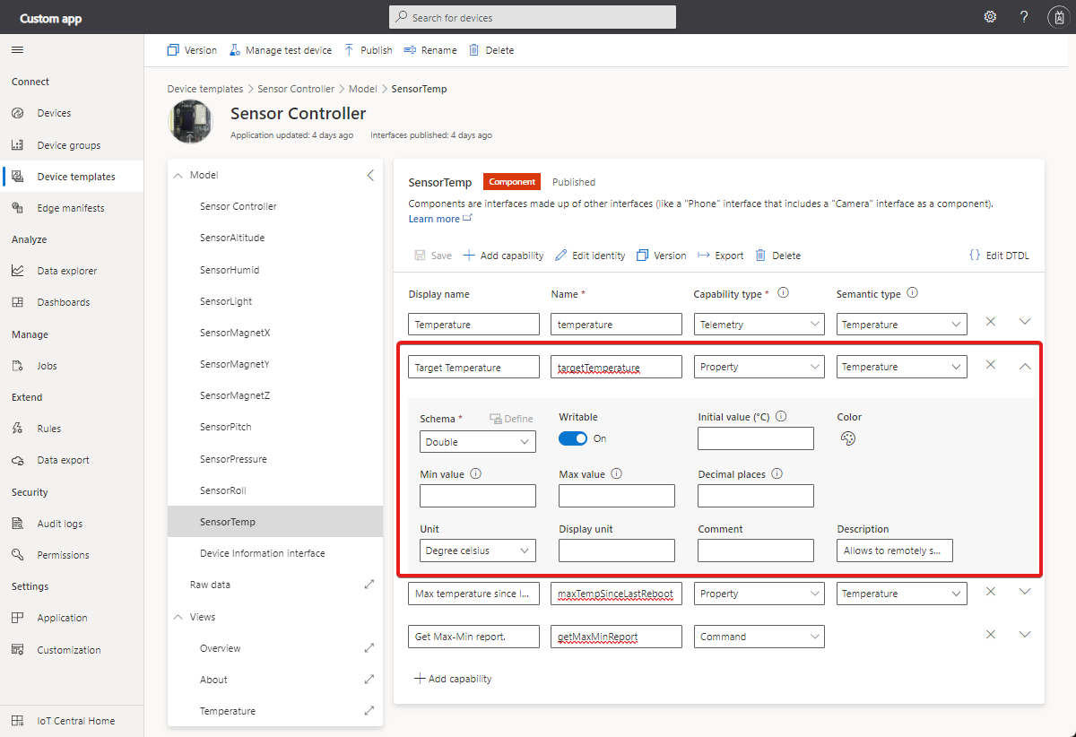Open the Unit Degree celsius dropdown
1076x737 pixels.
(x=478, y=551)
